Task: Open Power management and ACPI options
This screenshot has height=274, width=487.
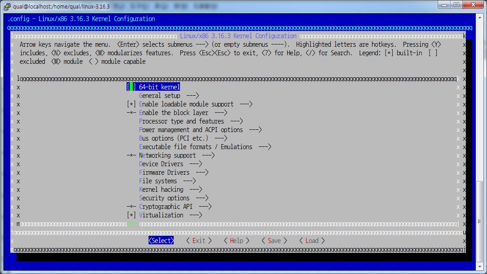Action: point(200,130)
